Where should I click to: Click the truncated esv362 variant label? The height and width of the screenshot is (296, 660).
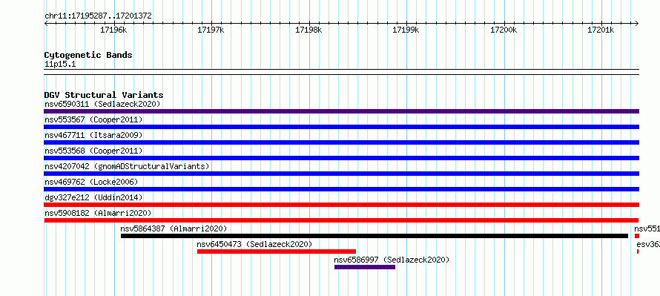(648, 244)
